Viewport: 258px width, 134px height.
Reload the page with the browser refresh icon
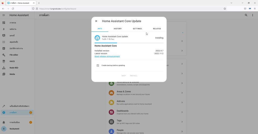pyautogui.click(x=13, y=9)
